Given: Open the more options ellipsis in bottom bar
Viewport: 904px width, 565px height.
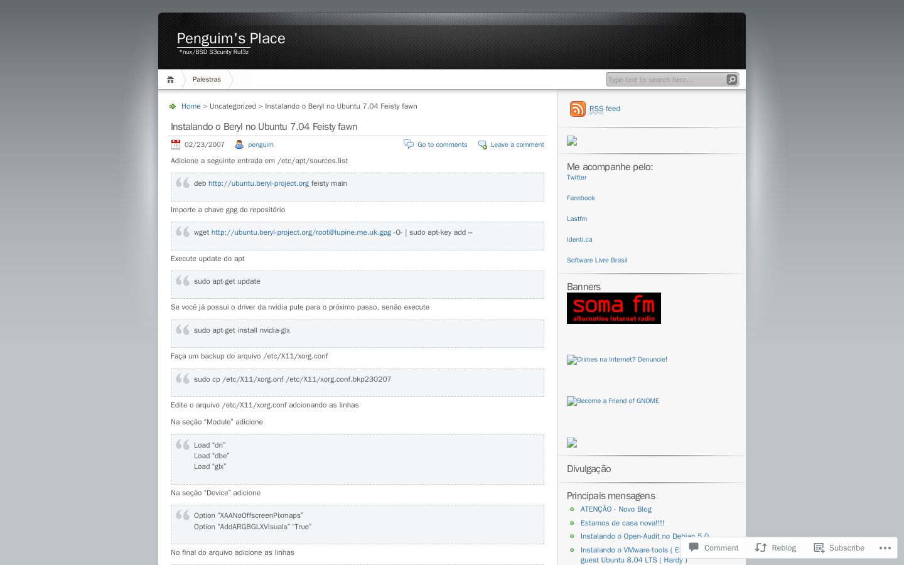Looking at the screenshot, I should [885, 548].
